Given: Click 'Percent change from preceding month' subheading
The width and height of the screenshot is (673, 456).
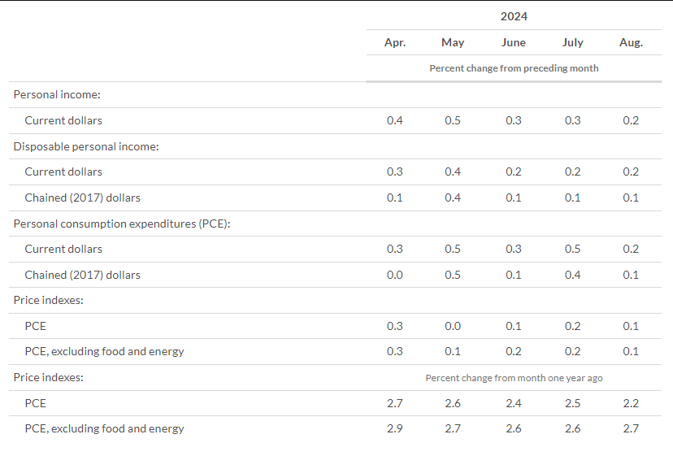Looking at the screenshot, I should pyautogui.click(x=514, y=68).
